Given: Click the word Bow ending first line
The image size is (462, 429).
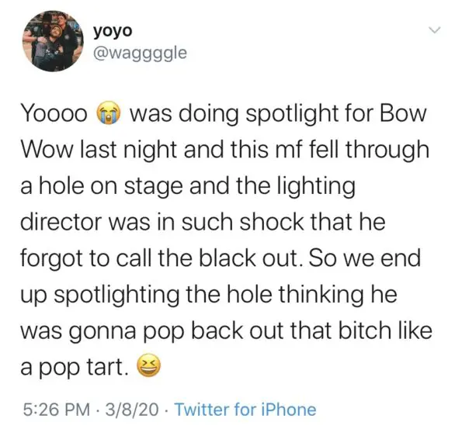Looking at the screenshot, I should pos(403,114).
